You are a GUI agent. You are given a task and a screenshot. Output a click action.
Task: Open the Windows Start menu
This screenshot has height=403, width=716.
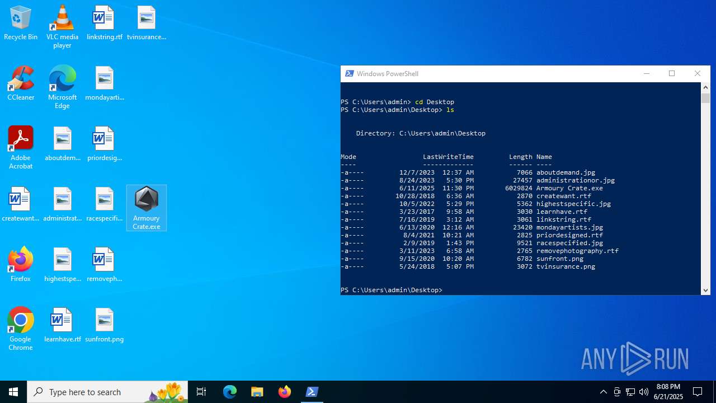(x=13, y=392)
